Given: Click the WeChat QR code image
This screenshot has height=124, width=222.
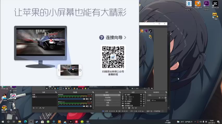Looking at the screenshot, I should (113, 57).
